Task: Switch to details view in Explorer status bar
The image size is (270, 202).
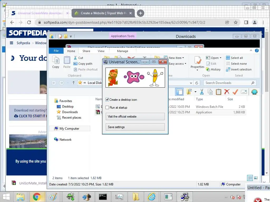Action: [250, 178]
